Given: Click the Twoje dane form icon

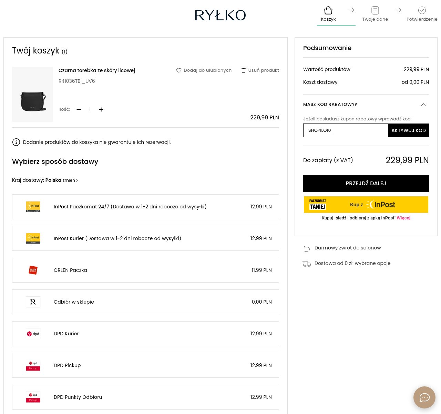Looking at the screenshot, I should [375, 10].
